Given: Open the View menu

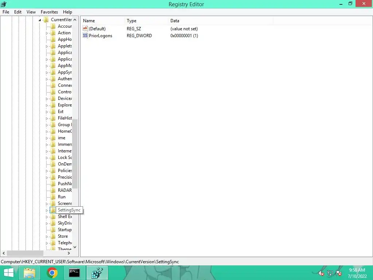Looking at the screenshot, I should (x=31, y=12).
